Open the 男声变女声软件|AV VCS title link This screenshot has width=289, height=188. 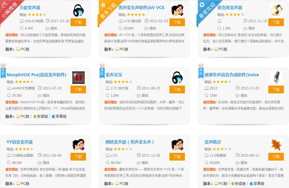click(x=141, y=8)
